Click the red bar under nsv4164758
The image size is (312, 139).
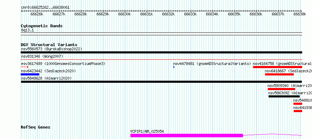coord(278,67)
